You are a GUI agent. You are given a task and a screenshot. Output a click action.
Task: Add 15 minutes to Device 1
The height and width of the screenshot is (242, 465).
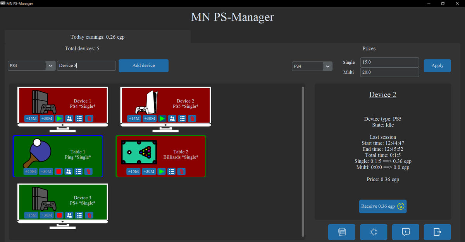click(x=31, y=119)
